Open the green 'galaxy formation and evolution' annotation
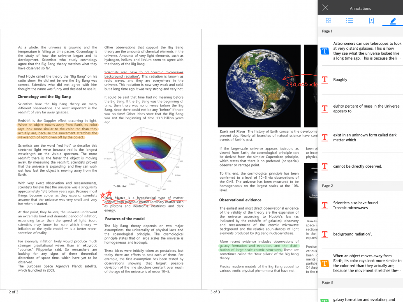Image resolution: width=403 pixels, height=302 pixels. [x=360, y=298]
